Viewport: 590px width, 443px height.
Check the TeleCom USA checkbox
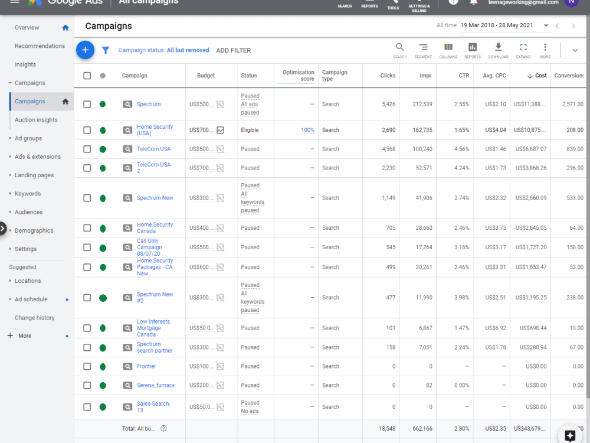(x=87, y=149)
